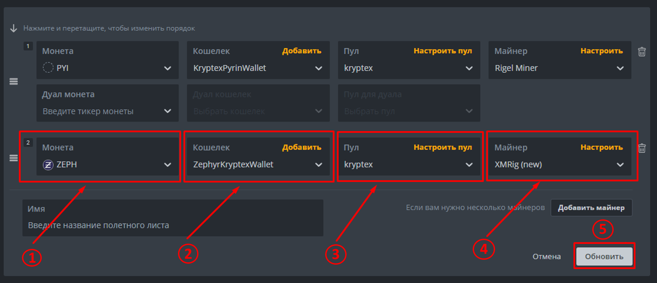Click the down-arrow reorder hint icon
The height and width of the screenshot is (283, 657).
(13, 28)
